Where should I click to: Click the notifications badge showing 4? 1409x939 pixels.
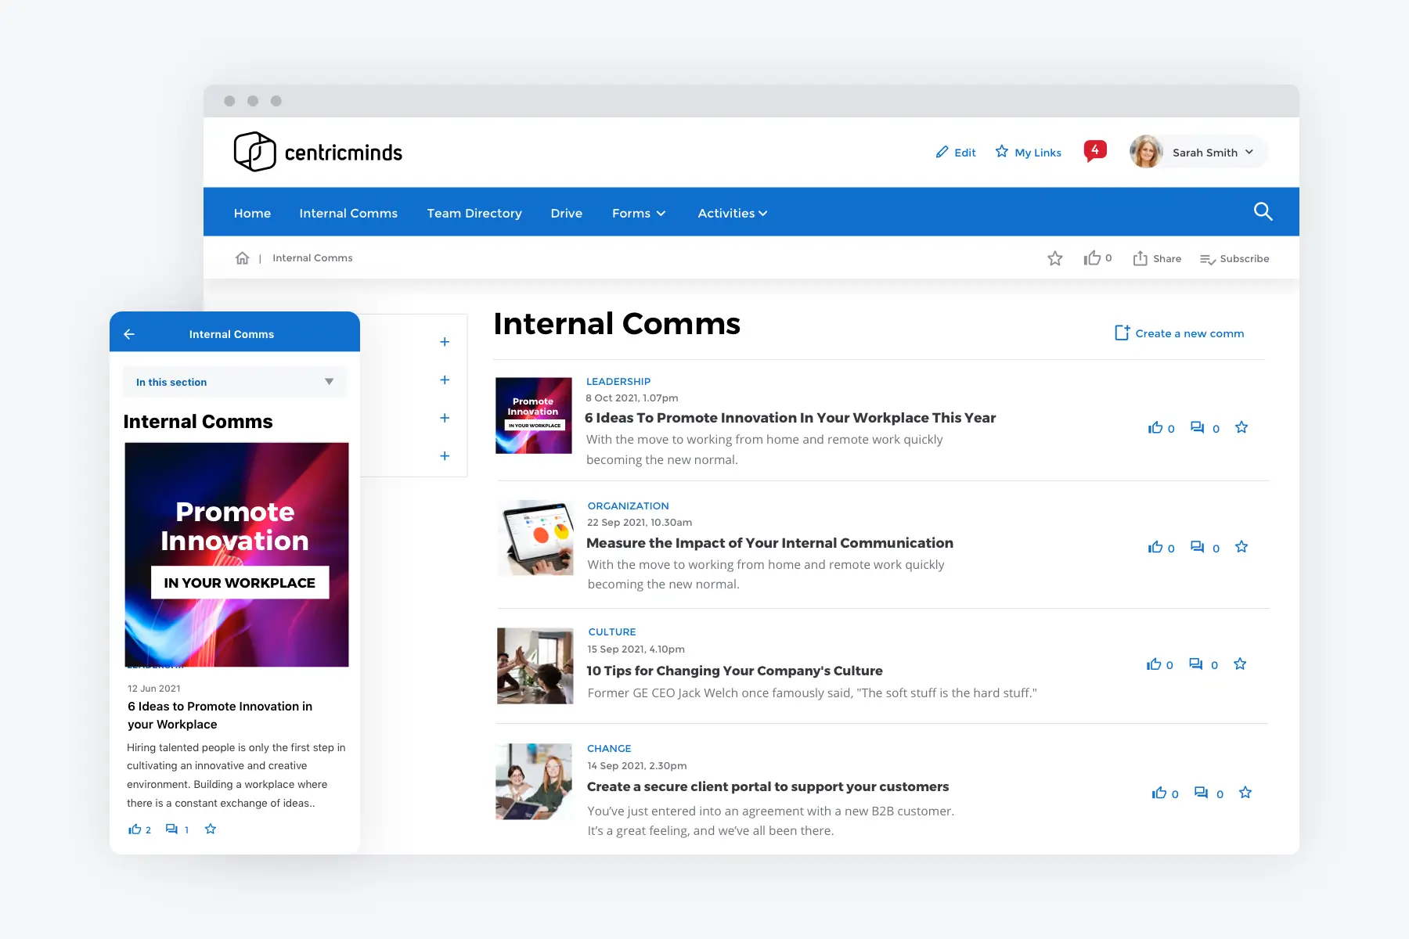[1095, 149]
